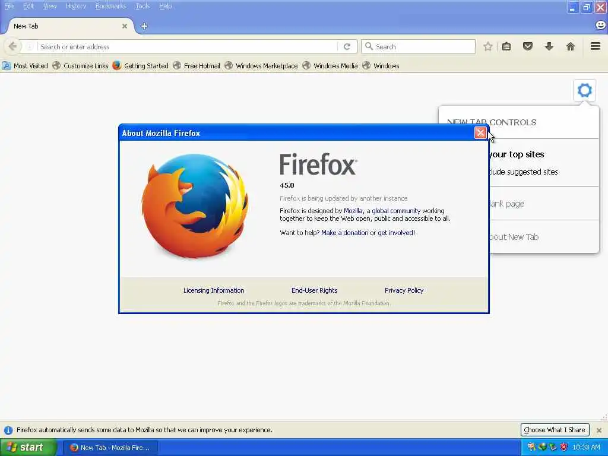
Task: Open the Pocket icon
Action: (528, 46)
